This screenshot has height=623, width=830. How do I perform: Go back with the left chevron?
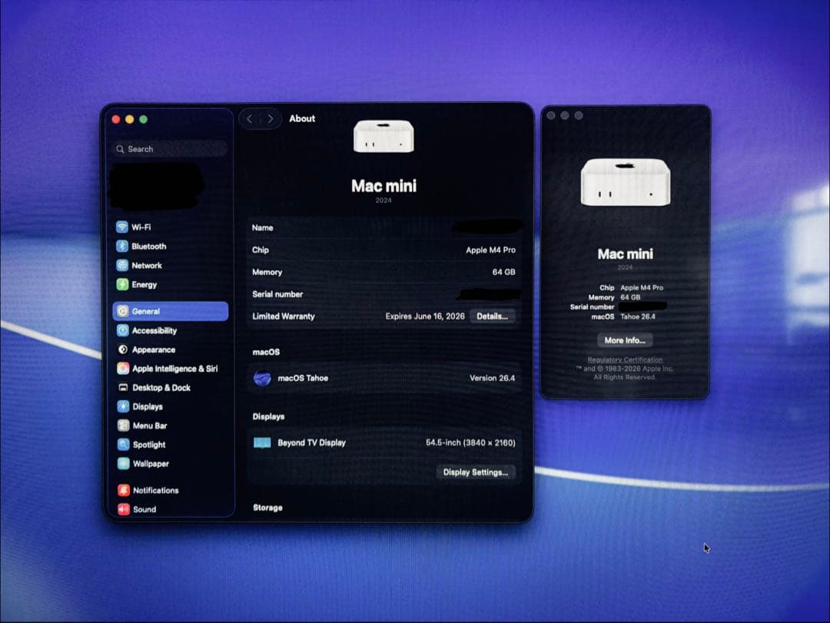tap(249, 118)
